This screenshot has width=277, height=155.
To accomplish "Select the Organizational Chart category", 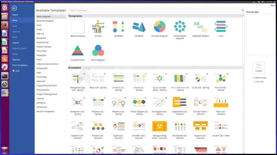I will 47,85.
